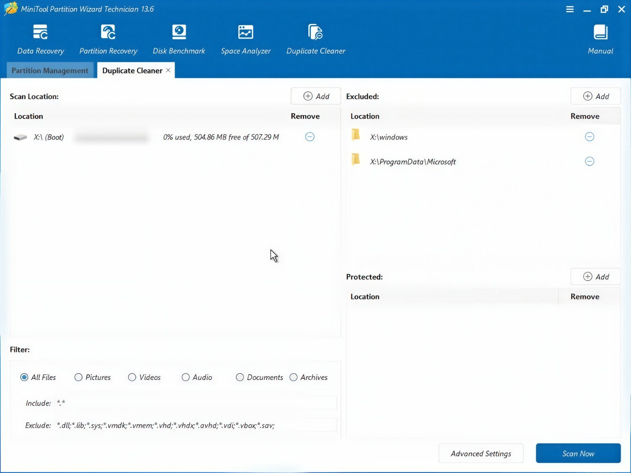Choose the Documents file filter
Screen dimensions: 631x473
click(x=240, y=377)
